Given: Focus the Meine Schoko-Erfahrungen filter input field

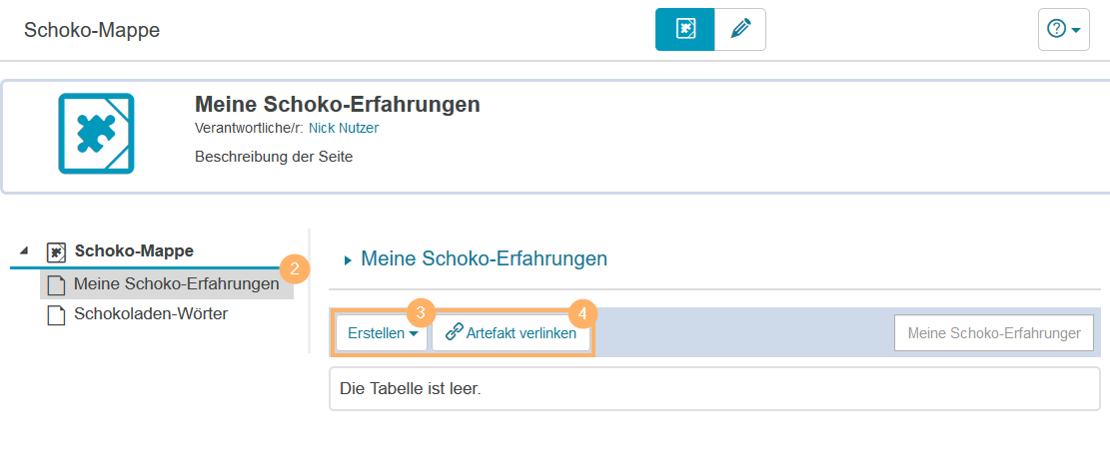Looking at the screenshot, I should click(993, 333).
